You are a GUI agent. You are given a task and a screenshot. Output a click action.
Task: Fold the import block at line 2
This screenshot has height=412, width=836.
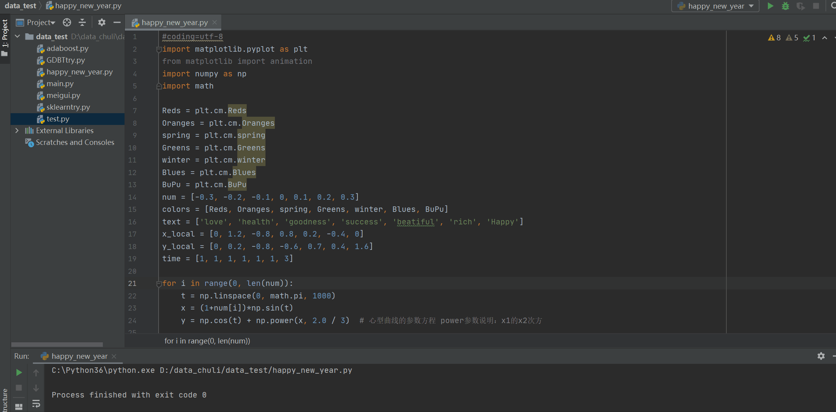(x=159, y=49)
